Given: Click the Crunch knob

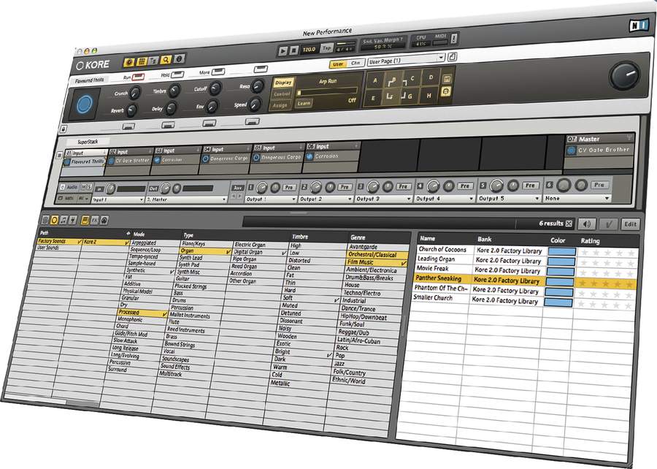Looking at the screenshot, I should pos(135,93).
